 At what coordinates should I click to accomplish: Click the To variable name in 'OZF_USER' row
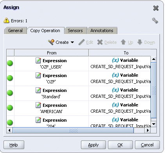coord(120,67)
